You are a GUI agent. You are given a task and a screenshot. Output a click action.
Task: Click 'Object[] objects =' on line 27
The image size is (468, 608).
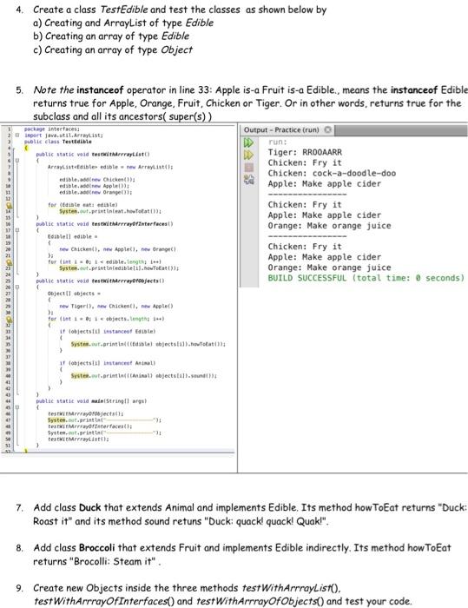(x=74, y=294)
